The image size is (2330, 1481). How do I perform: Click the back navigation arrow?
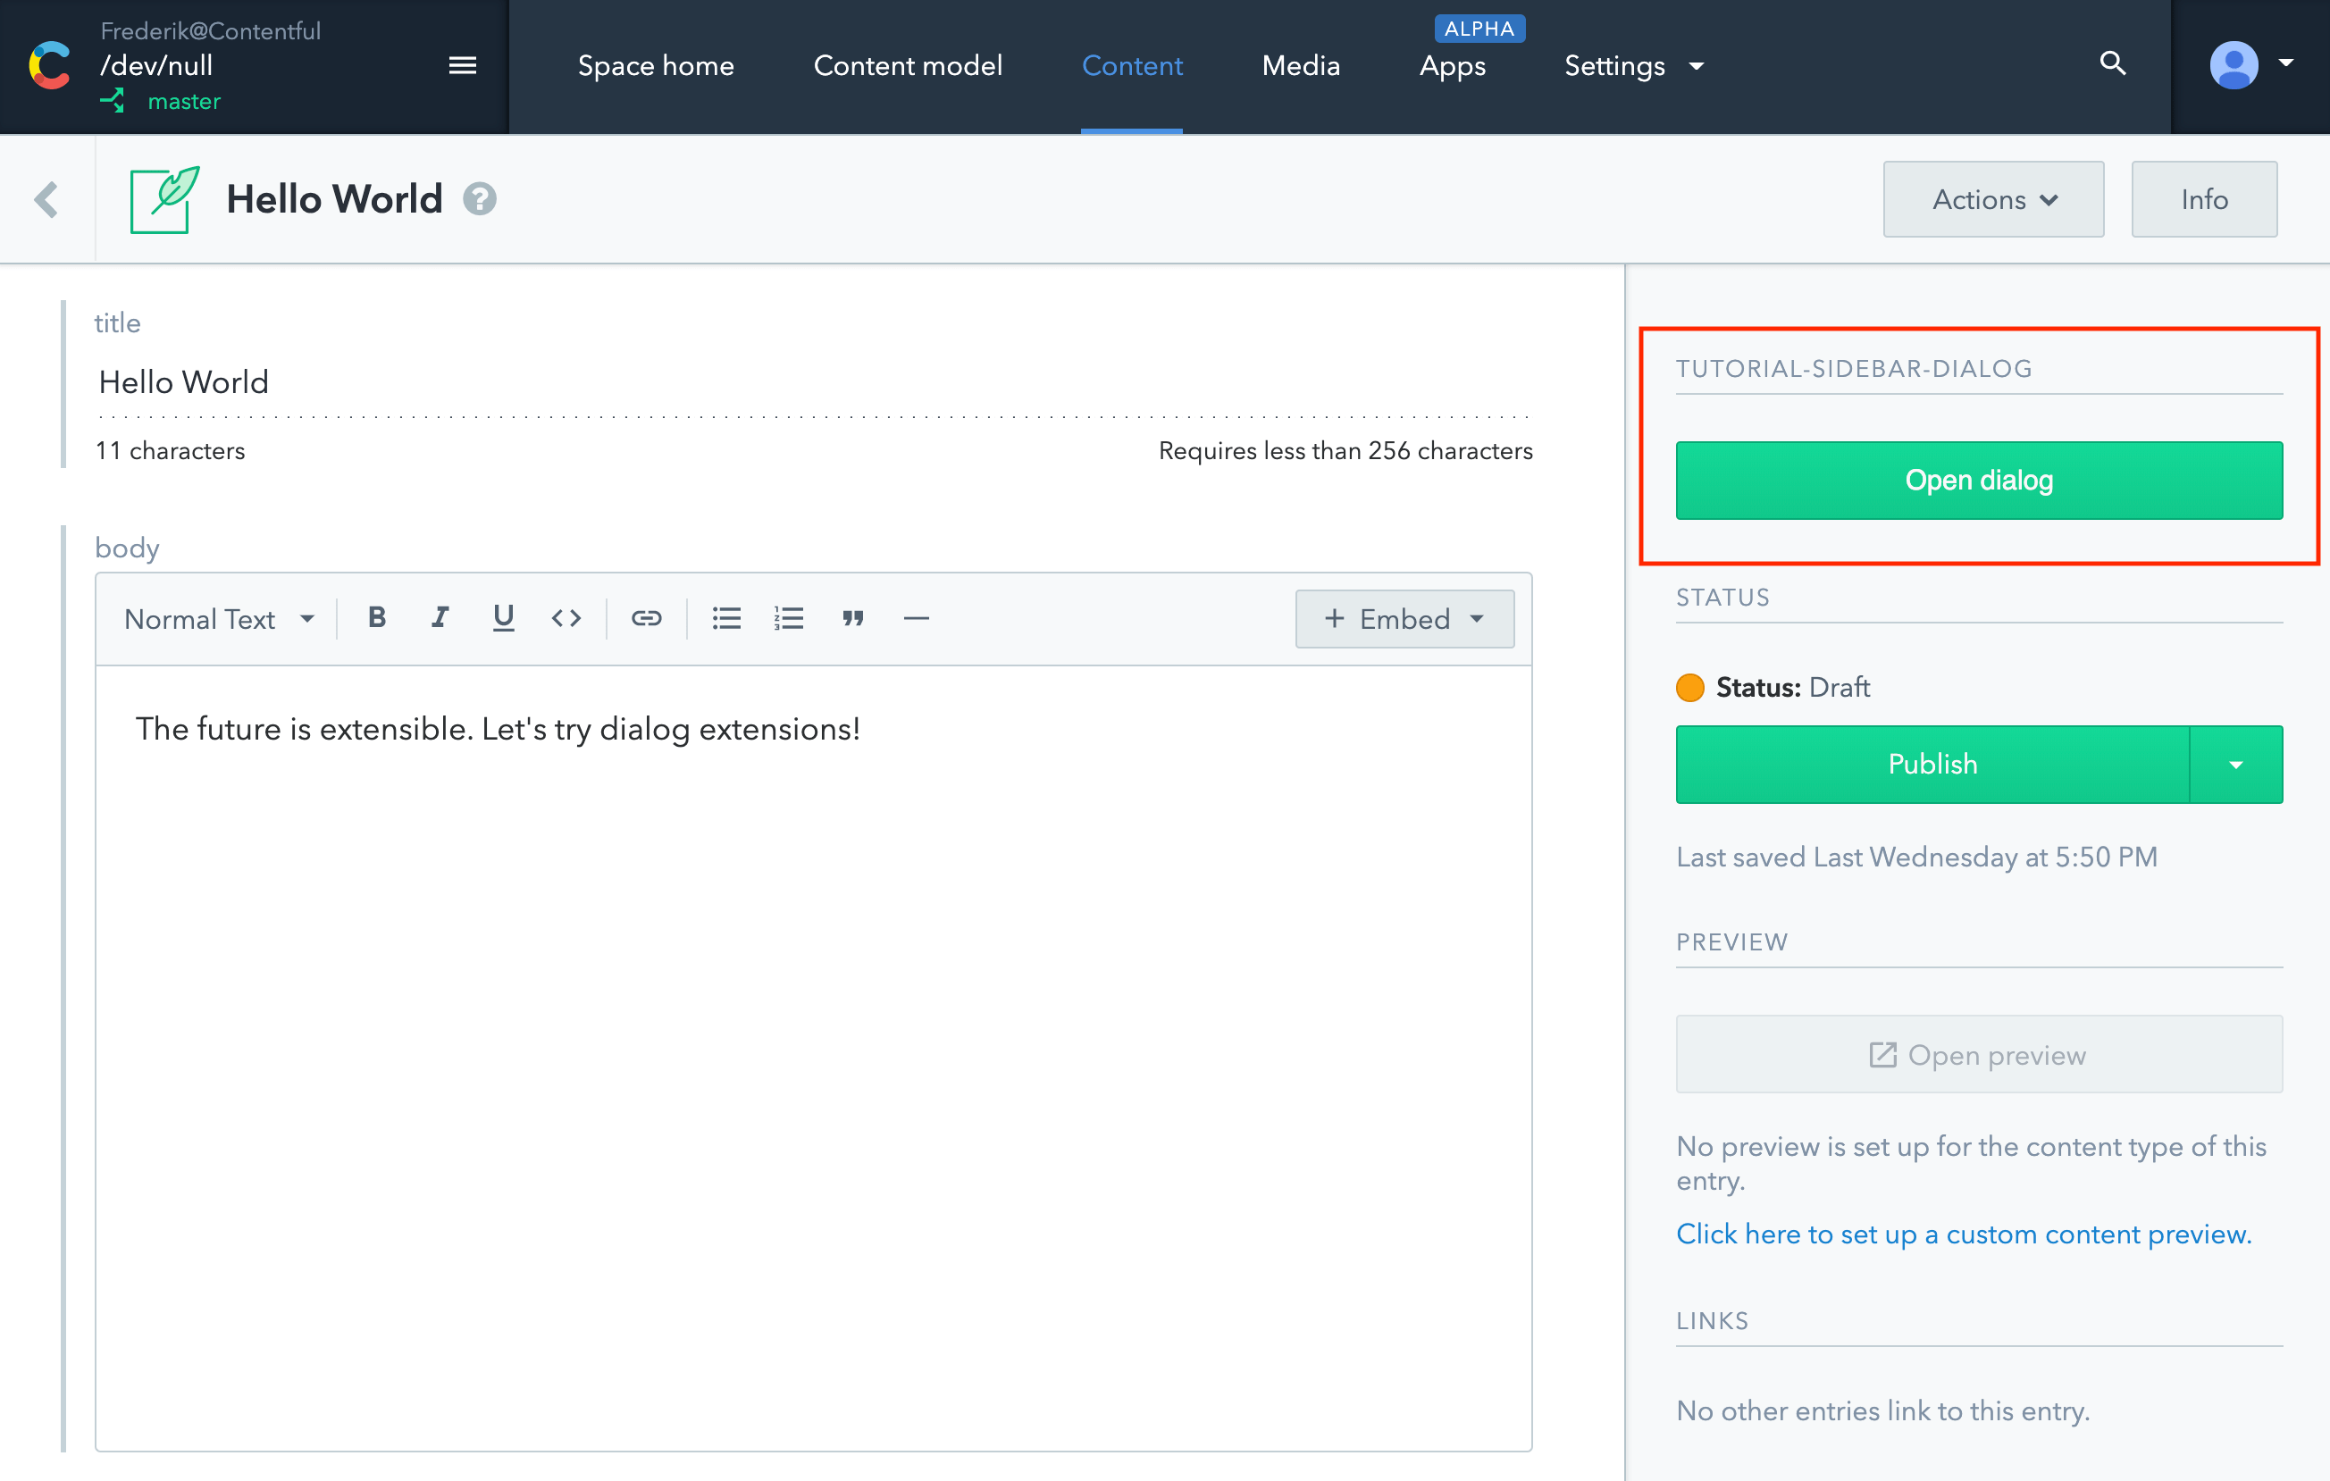tap(46, 198)
